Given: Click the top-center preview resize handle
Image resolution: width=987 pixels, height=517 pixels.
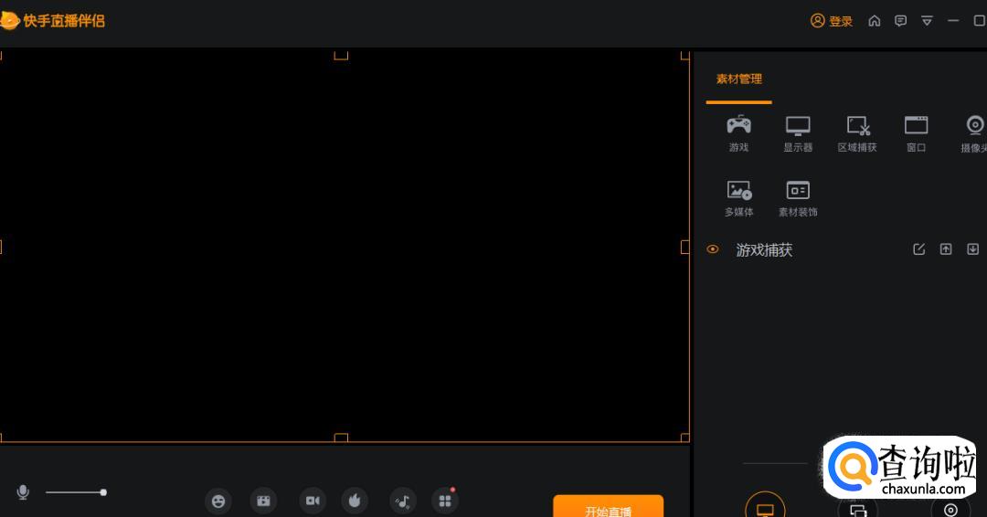Looking at the screenshot, I should pyautogui.click(x=341, y=56).
